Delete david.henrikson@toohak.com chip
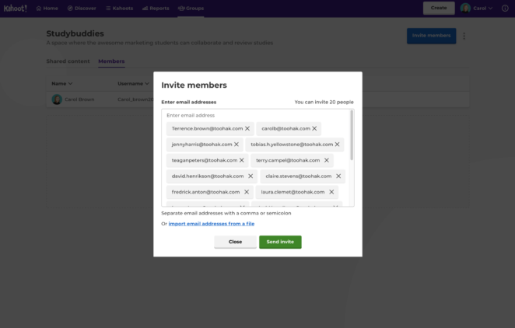The height and width of the screenshot is (328, 515). click(x=250, y=176)
